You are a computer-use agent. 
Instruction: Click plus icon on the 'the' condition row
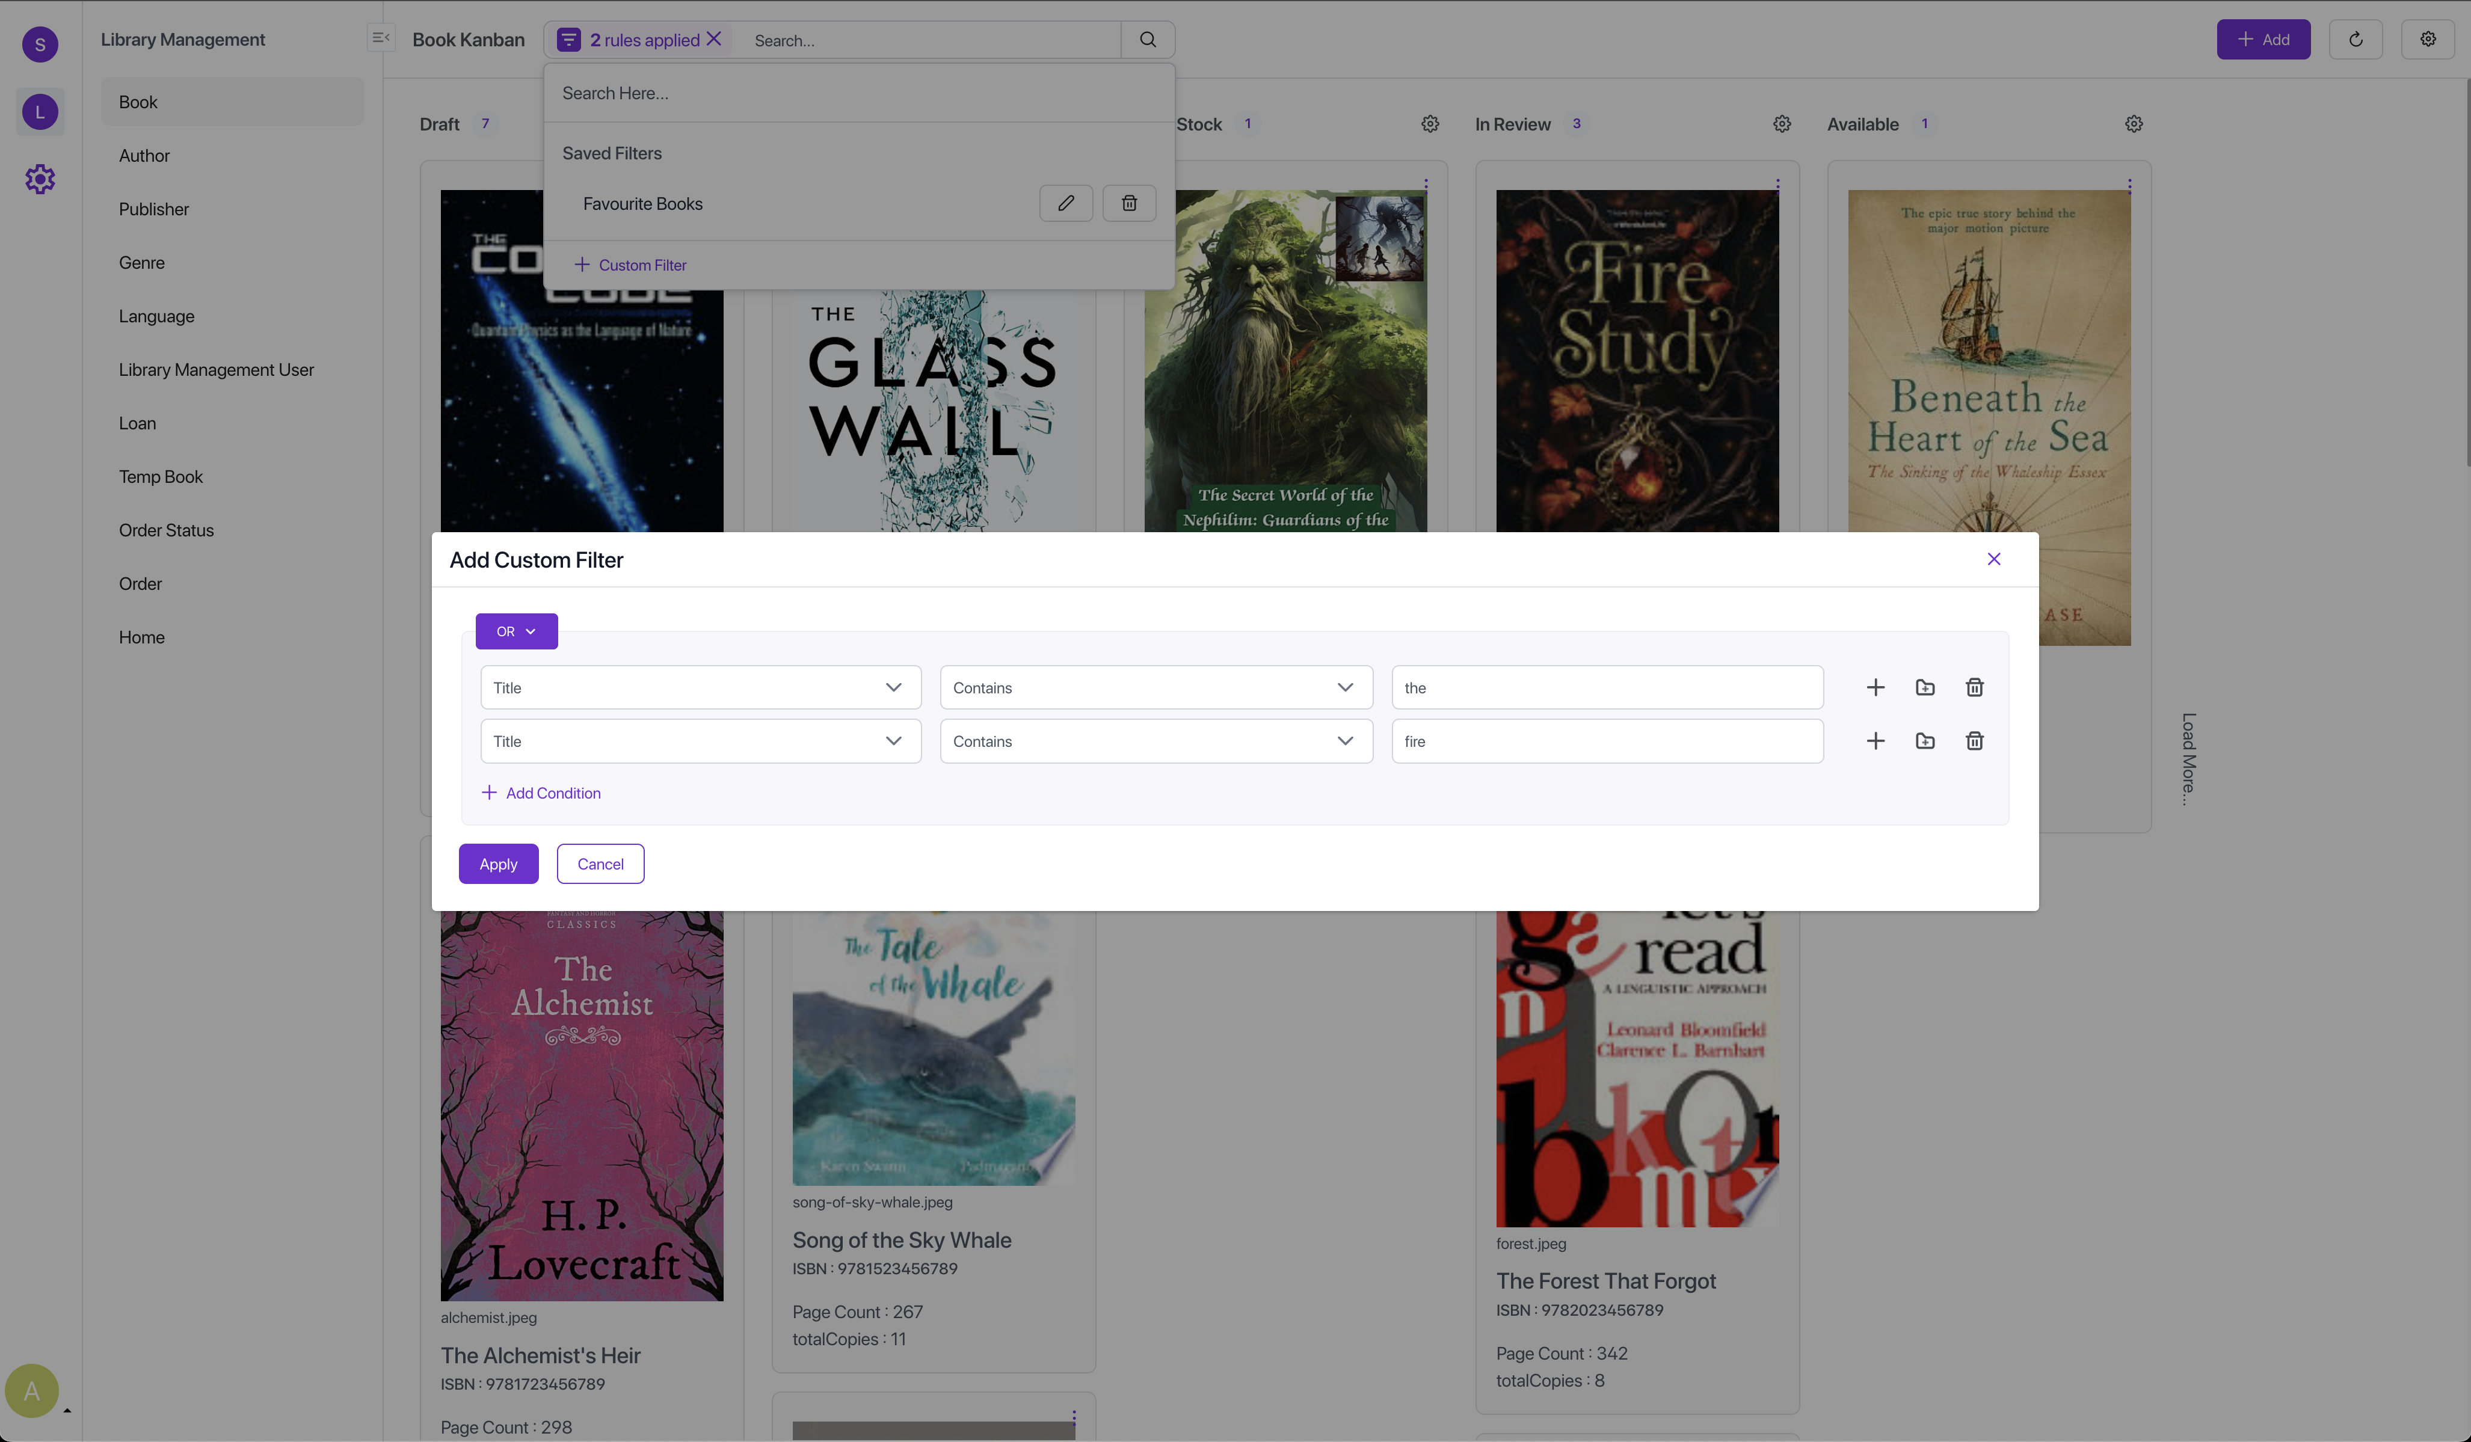(x=1875, y=687)
